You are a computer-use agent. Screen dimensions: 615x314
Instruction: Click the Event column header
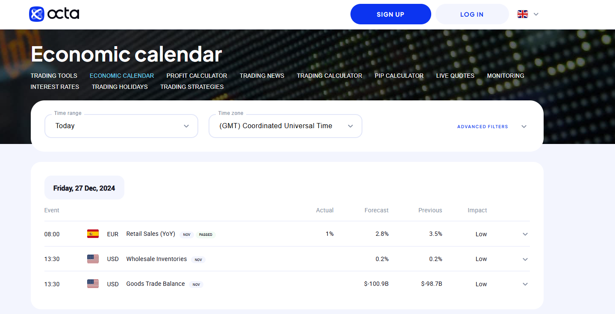point(52,210)
